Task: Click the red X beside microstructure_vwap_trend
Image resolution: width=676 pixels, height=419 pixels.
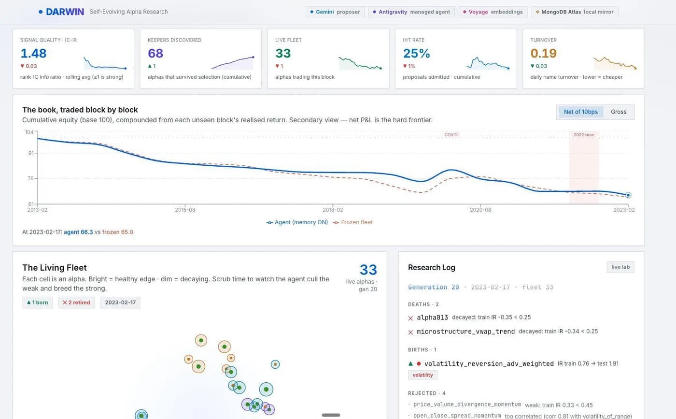Action: point(411,332)
